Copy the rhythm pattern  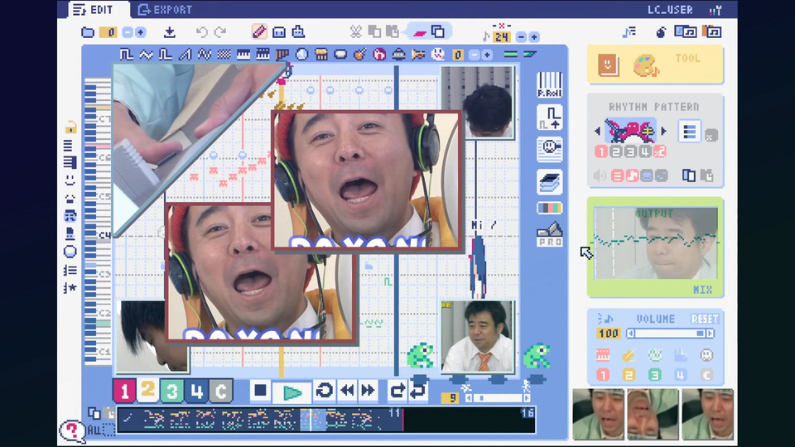[688, 175]
